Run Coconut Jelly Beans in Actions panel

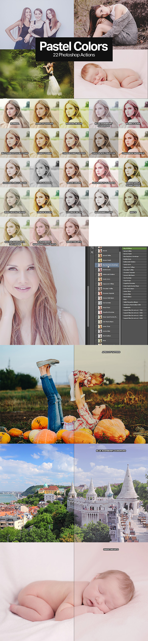click(x=134, y=275)
